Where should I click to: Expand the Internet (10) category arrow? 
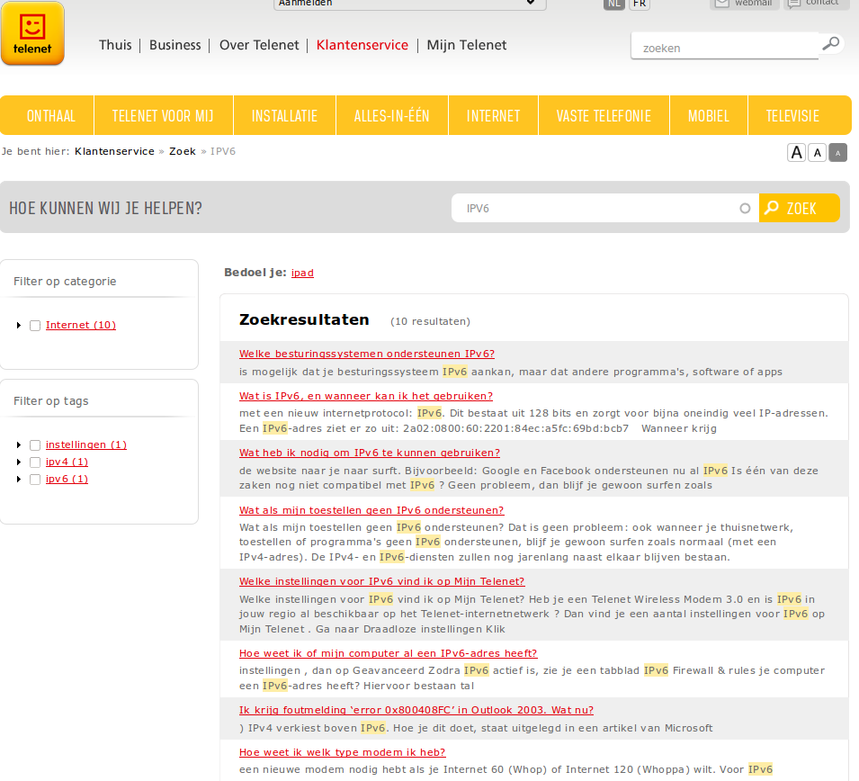pos(19,326)
